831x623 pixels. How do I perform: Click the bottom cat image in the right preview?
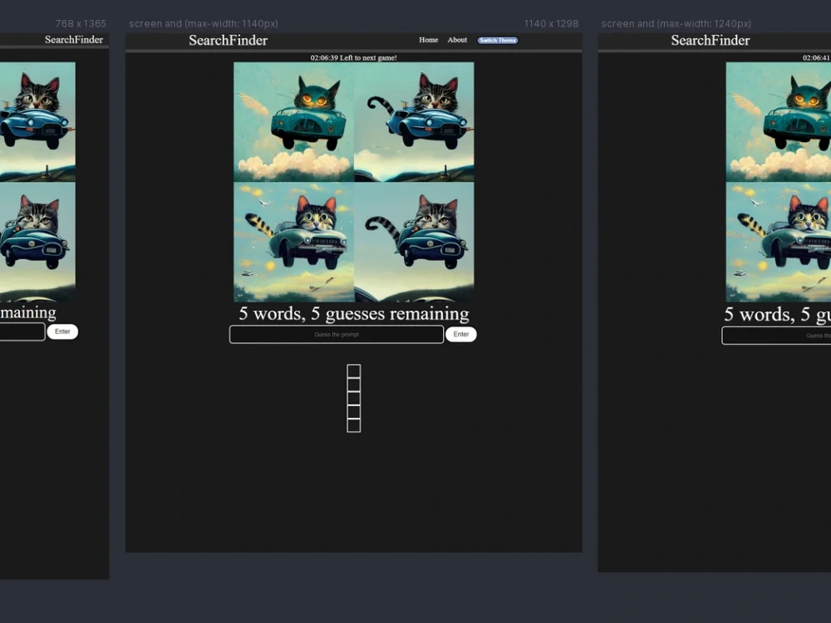tap(779, 242)
